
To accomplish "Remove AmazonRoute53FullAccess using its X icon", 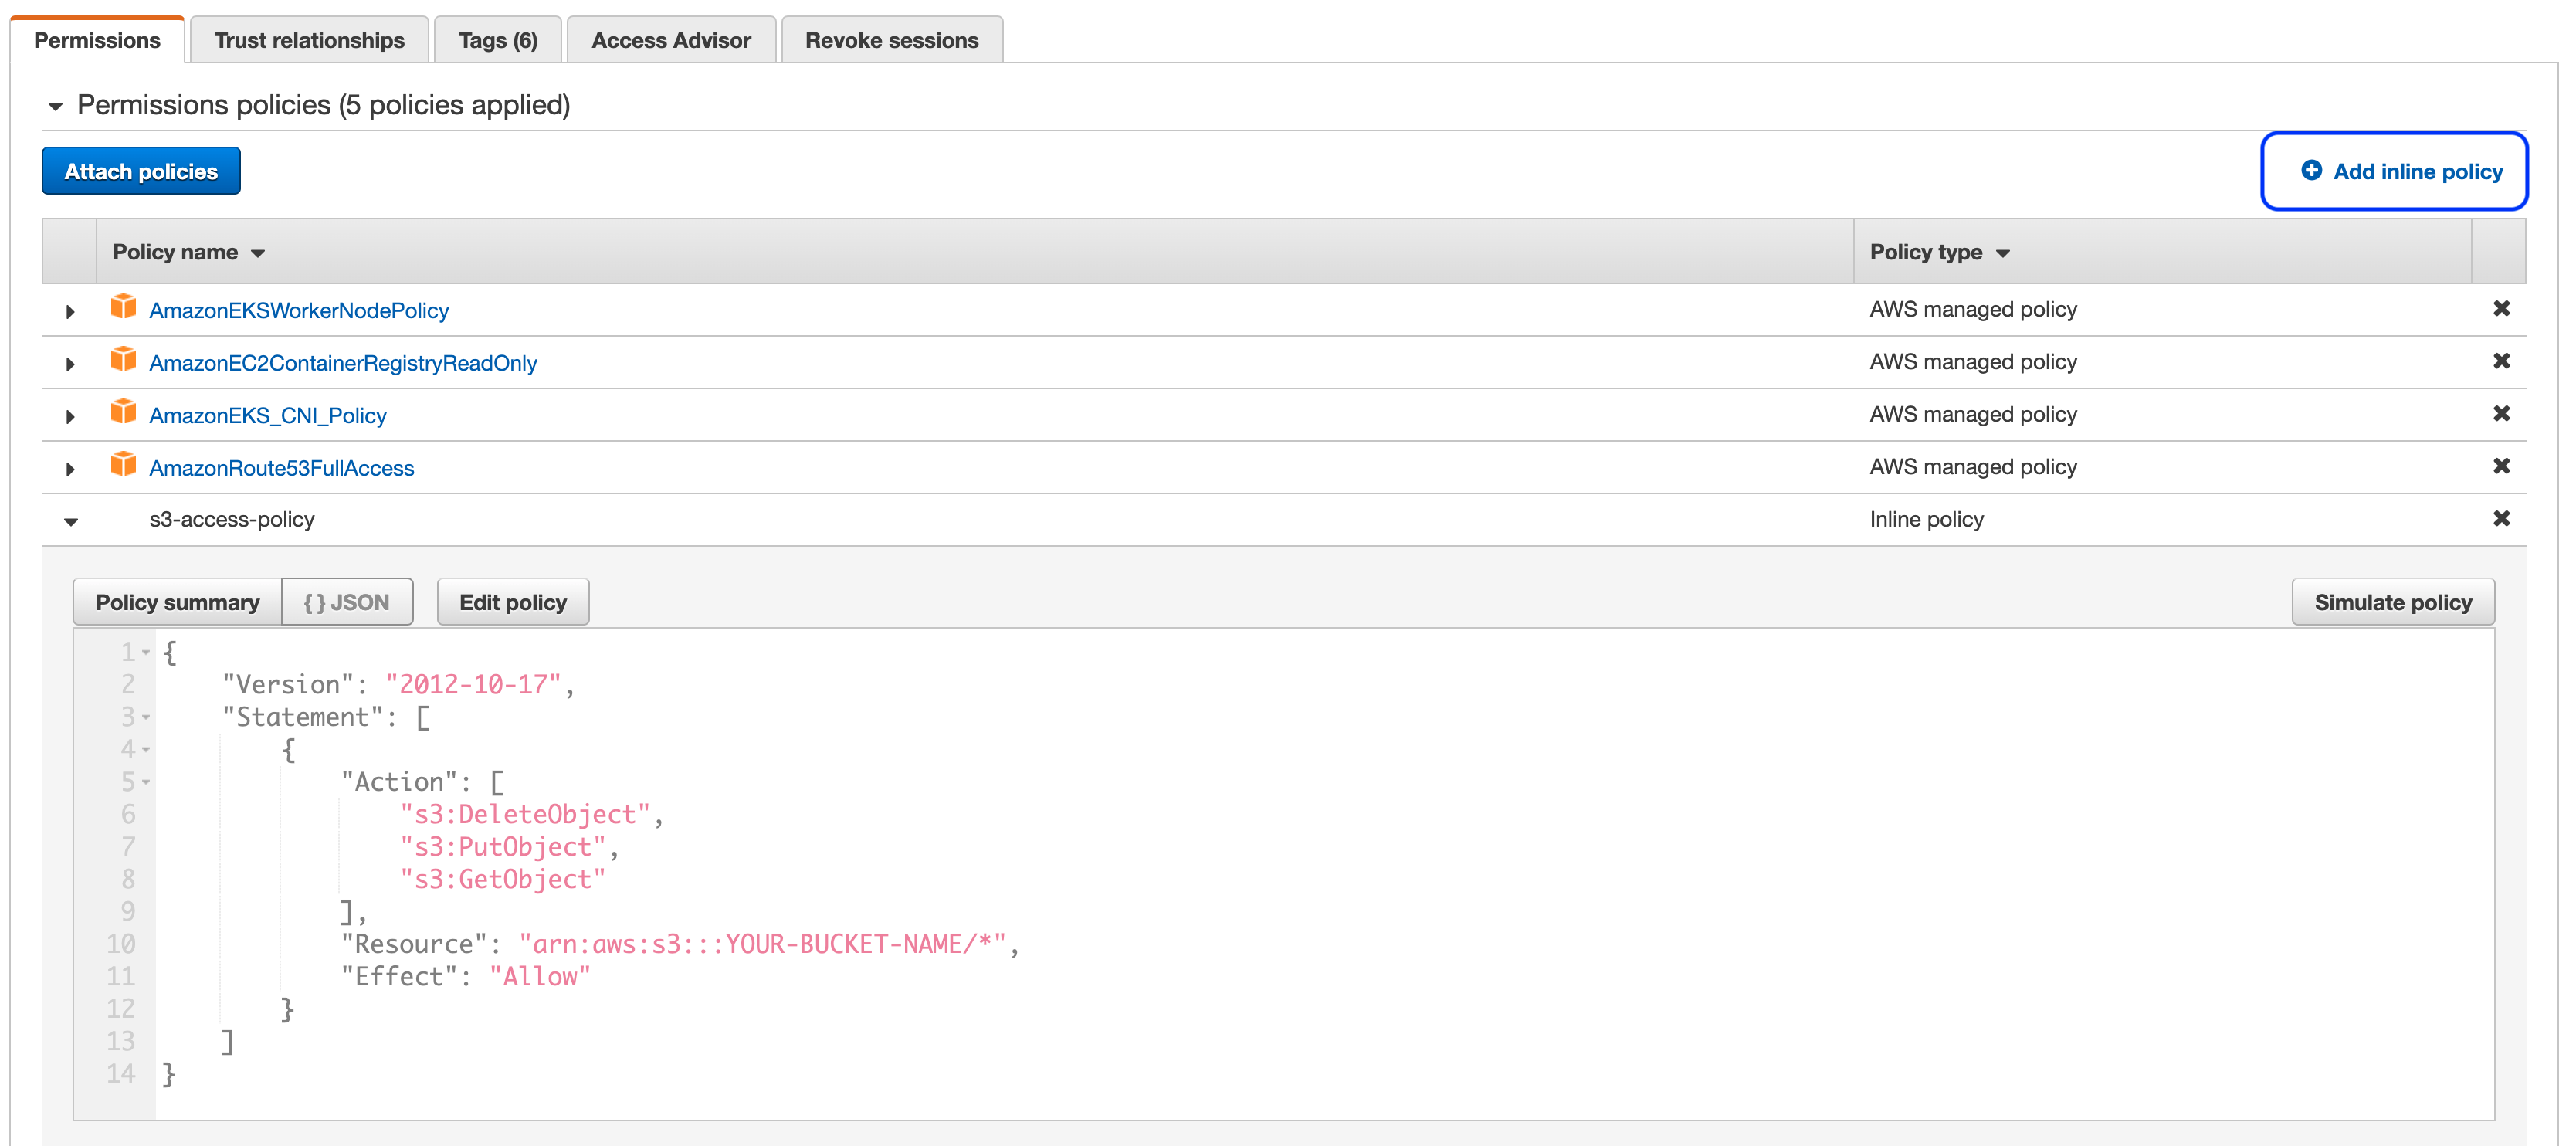I will point(2502,465).
